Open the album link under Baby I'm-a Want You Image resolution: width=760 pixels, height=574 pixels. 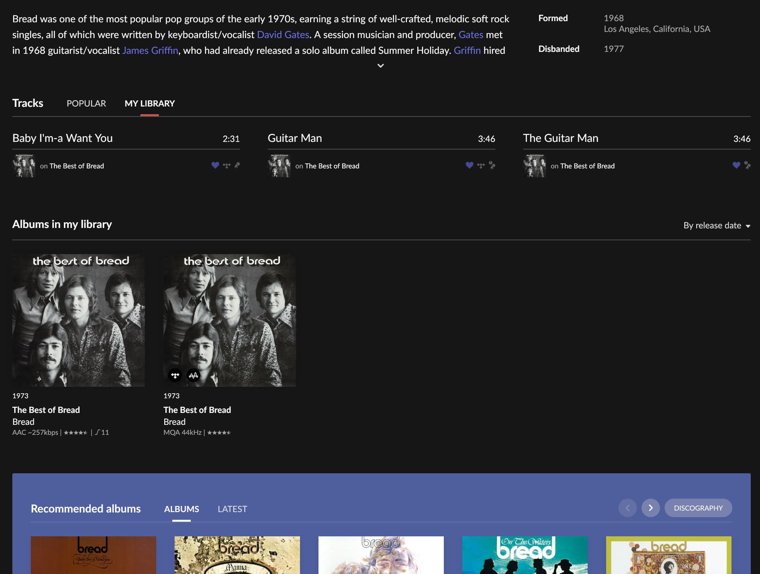77,166
